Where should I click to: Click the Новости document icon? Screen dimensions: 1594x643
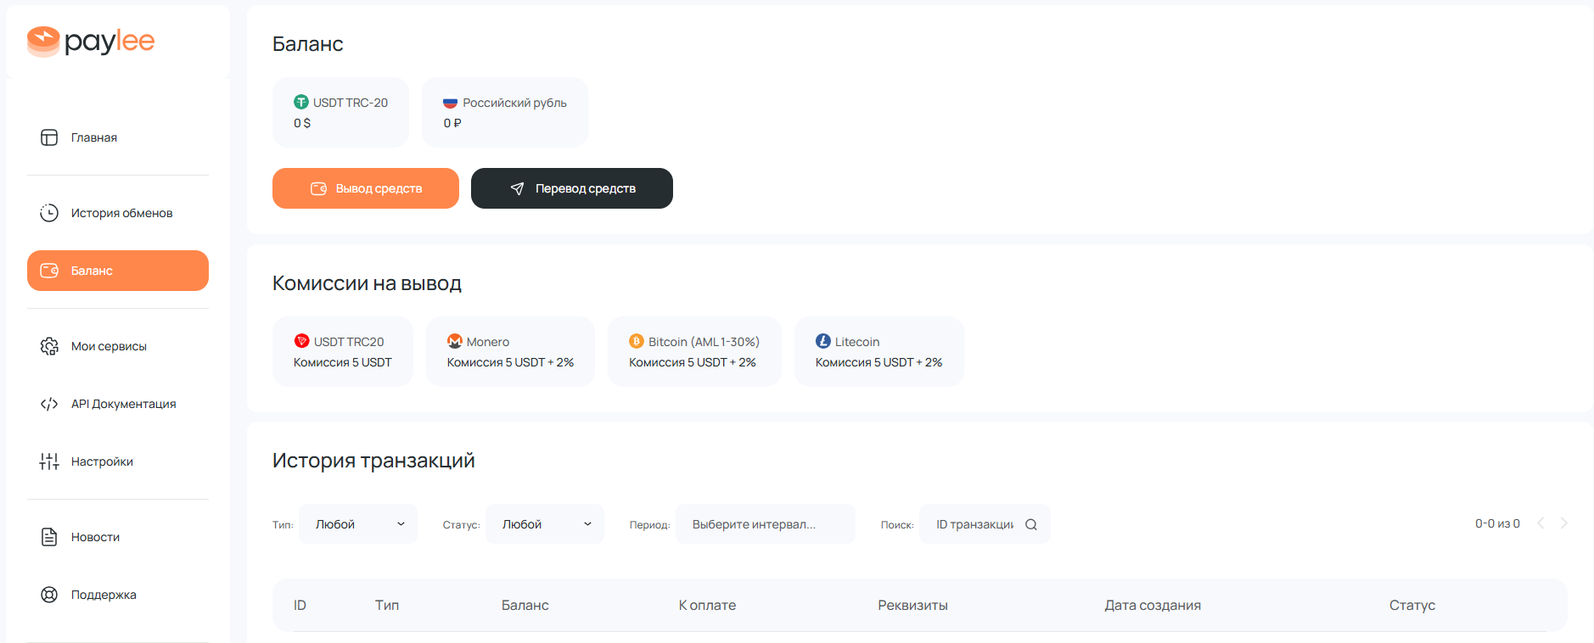click(x=49, y=537)
